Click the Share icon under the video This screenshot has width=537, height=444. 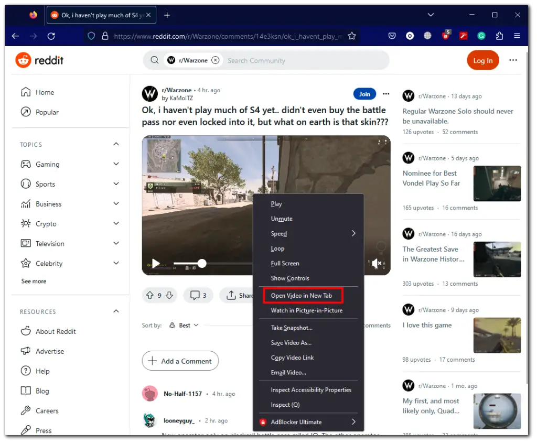(x=231, y=295)
